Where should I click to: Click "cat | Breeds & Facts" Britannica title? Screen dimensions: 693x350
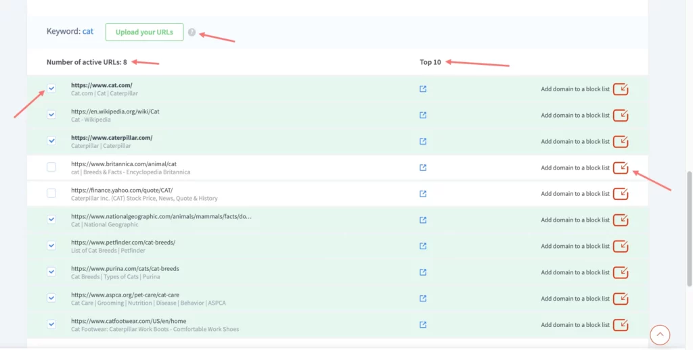click(x=131, y=172)
